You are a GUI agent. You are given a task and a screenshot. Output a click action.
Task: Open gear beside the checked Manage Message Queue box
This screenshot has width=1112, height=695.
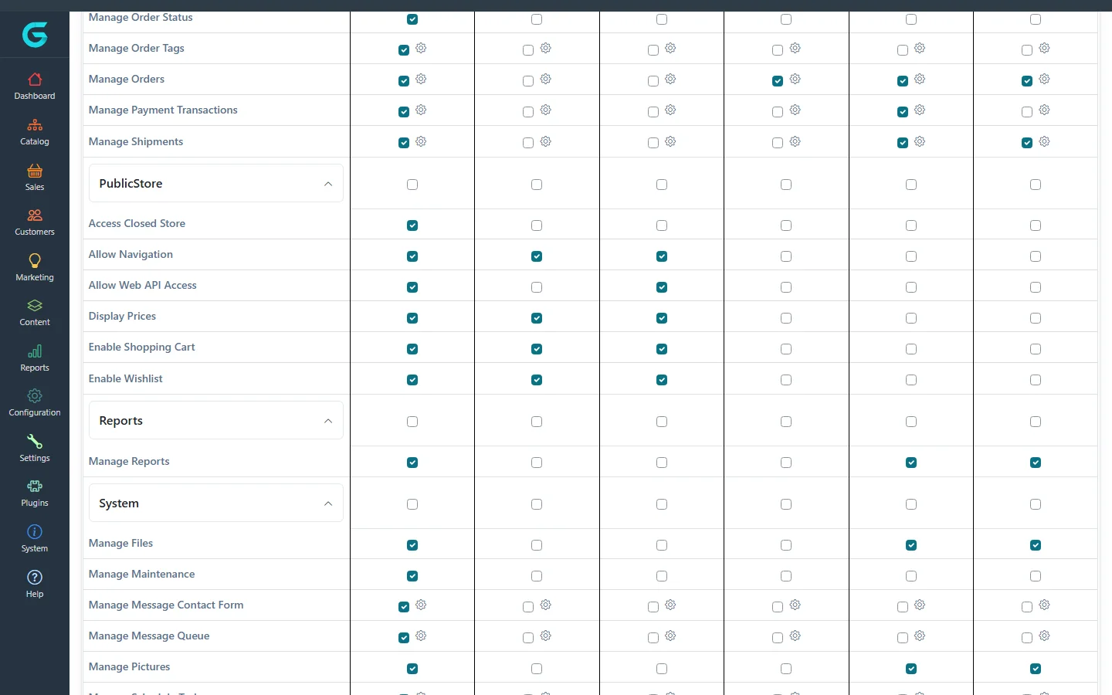click(421, 636)
